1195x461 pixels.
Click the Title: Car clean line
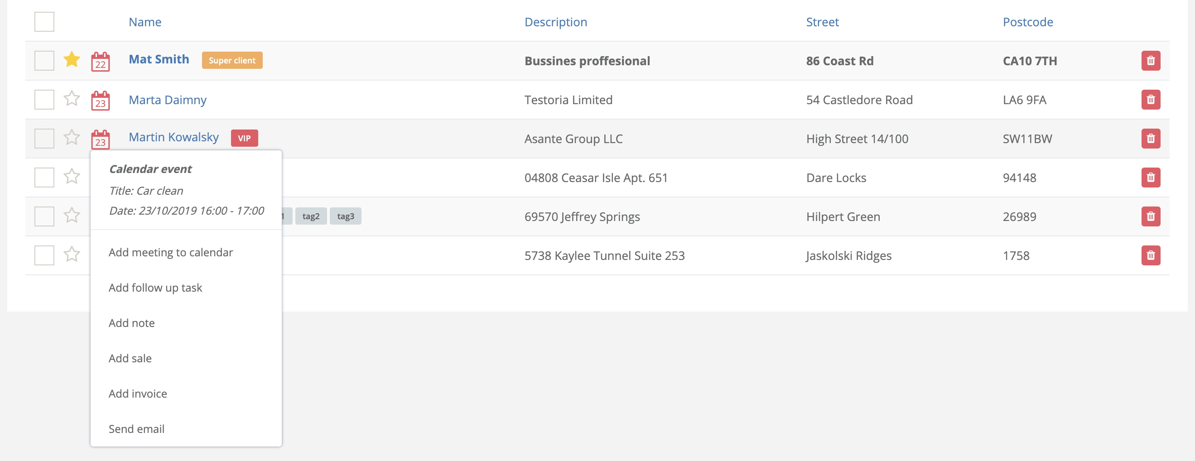pyautogui.click(x=146, y=191)
